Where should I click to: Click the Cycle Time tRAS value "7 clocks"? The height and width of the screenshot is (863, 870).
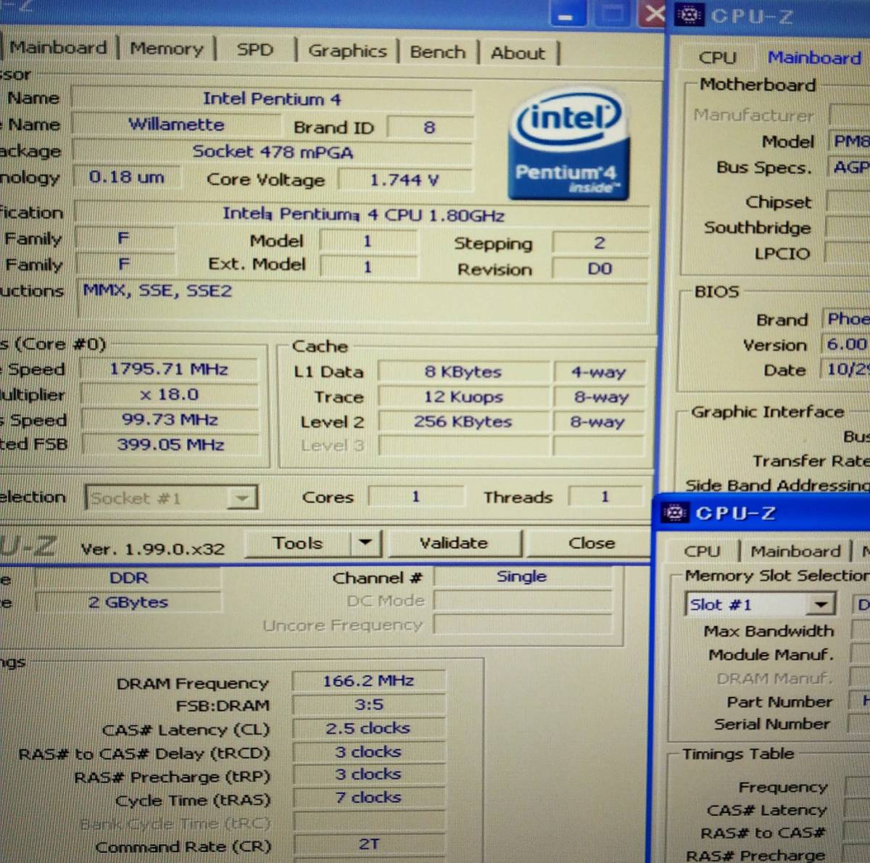click(368, 798)
